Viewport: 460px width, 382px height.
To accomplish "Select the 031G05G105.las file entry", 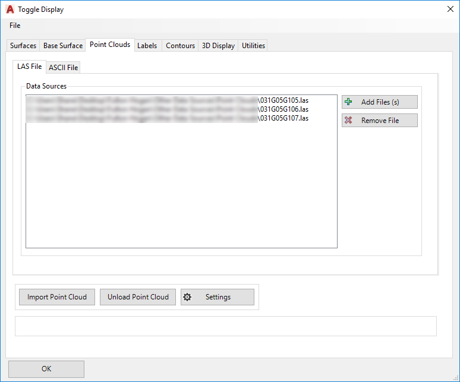I will pyautogui.click(x=284, y=100).
